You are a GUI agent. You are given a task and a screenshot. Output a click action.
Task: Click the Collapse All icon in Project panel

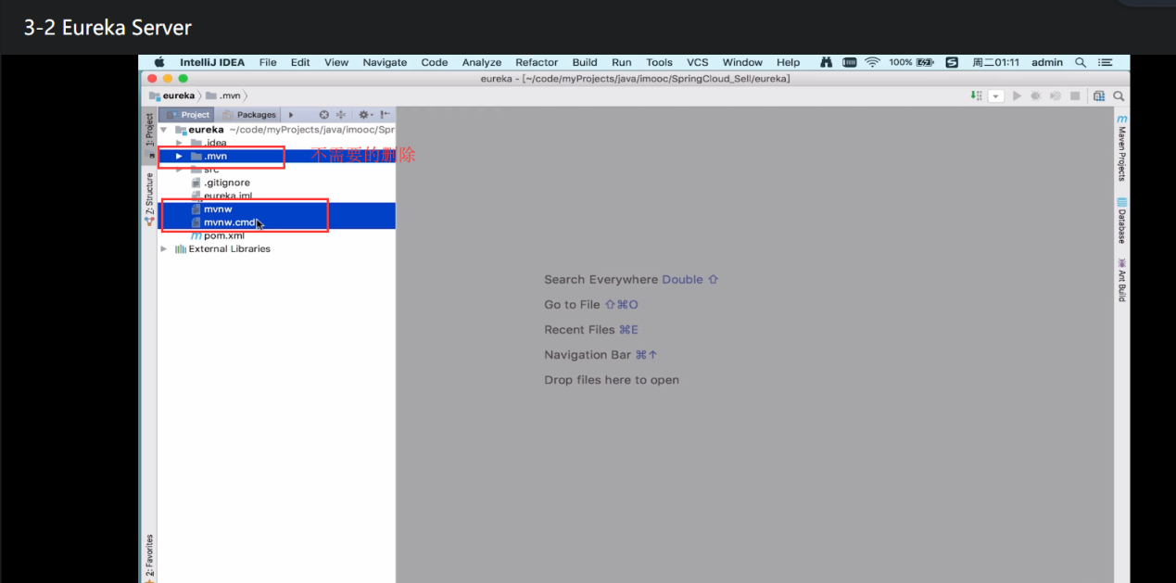(x=340, y=115)
